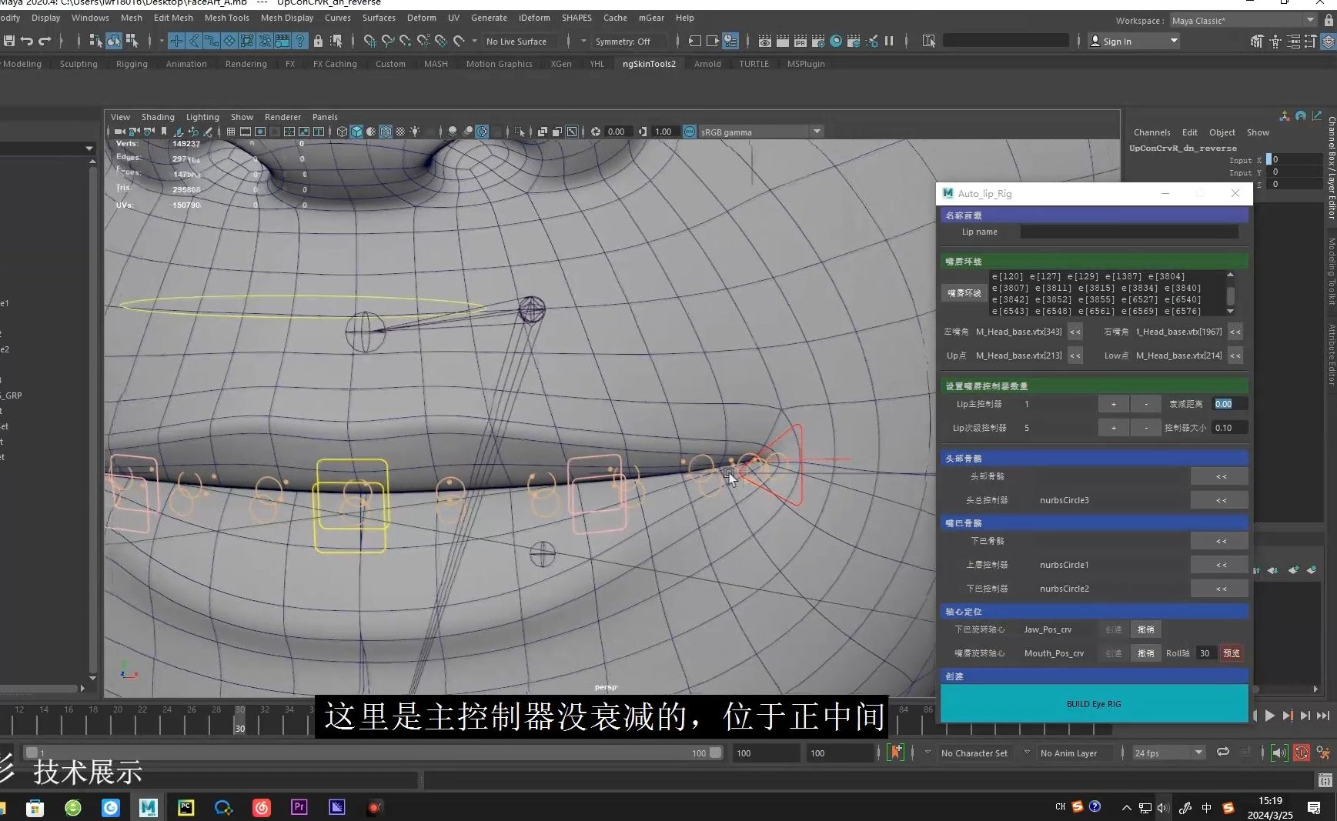The height and width of the screenshot is (821, 1337).
Task: Open the Rigging shelf tab
Action: point(132,64)
